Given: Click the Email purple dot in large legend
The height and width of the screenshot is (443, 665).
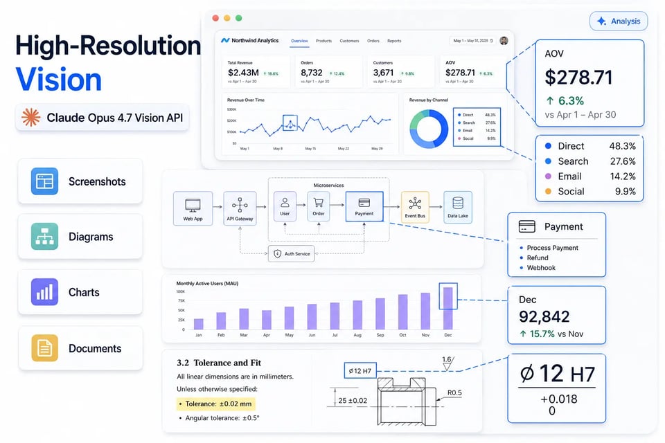Looking at the screenshot, I should tap(548, 176).
